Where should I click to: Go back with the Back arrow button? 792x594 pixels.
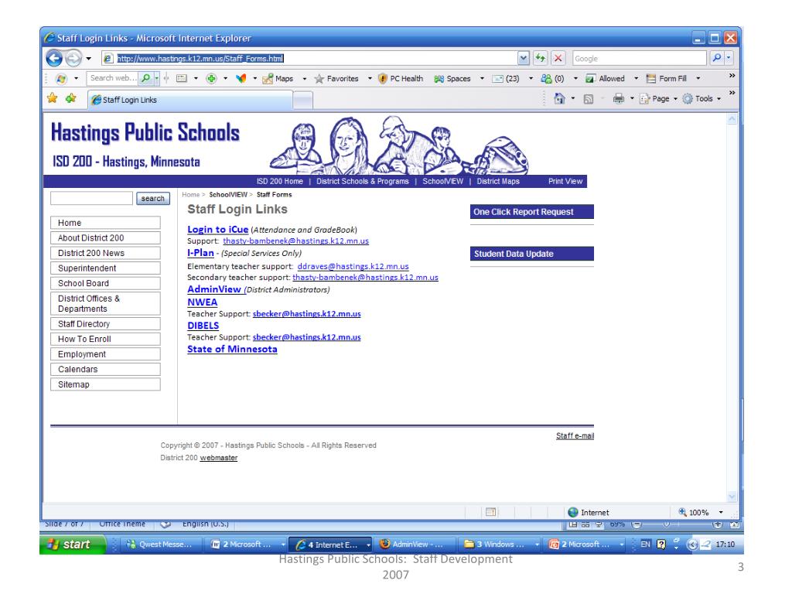pyautogui.click(x=54, y=59)
